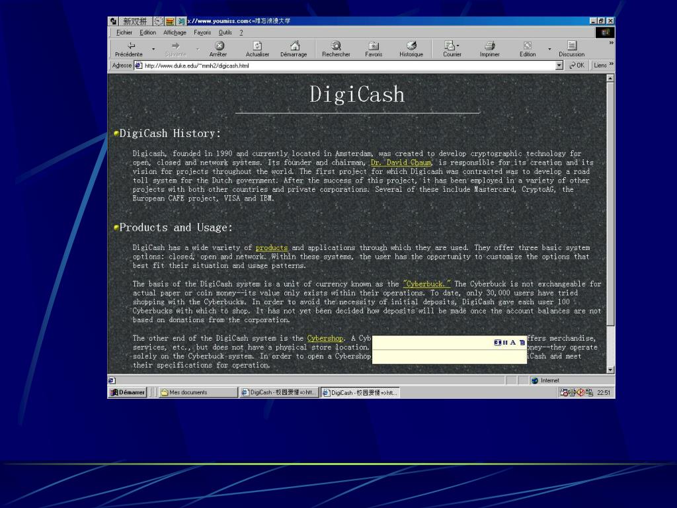The width and height of the screenshot is (677, 508).
Task: Open the Précédente history dropdown arrow
Action: pos(153,49)
